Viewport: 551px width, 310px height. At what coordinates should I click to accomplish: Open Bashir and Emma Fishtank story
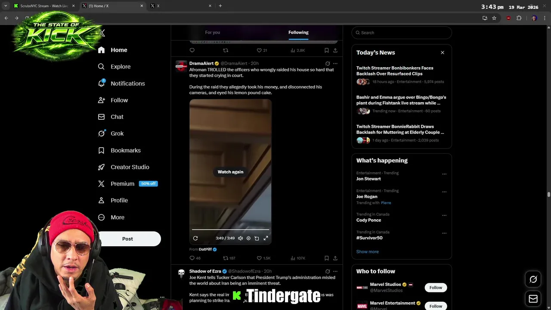(401, 104)
